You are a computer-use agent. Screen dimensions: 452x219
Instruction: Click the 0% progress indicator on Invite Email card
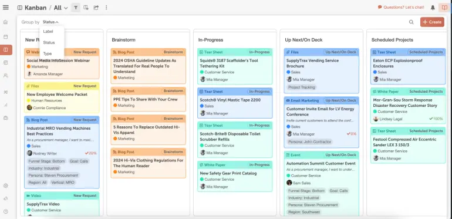[352, 134]
